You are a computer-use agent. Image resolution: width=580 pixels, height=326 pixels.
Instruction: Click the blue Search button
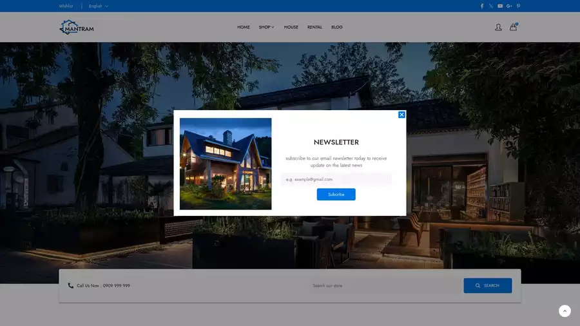click(x=488, y=285)
